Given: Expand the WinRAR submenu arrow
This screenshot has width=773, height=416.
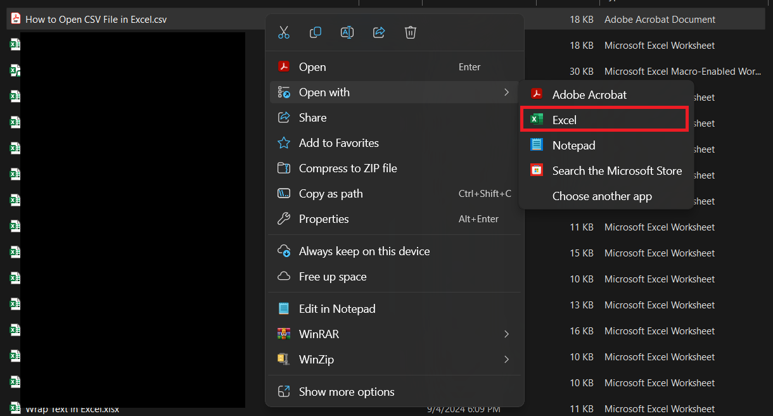Looking at the screenshot, I should [506, 334].
